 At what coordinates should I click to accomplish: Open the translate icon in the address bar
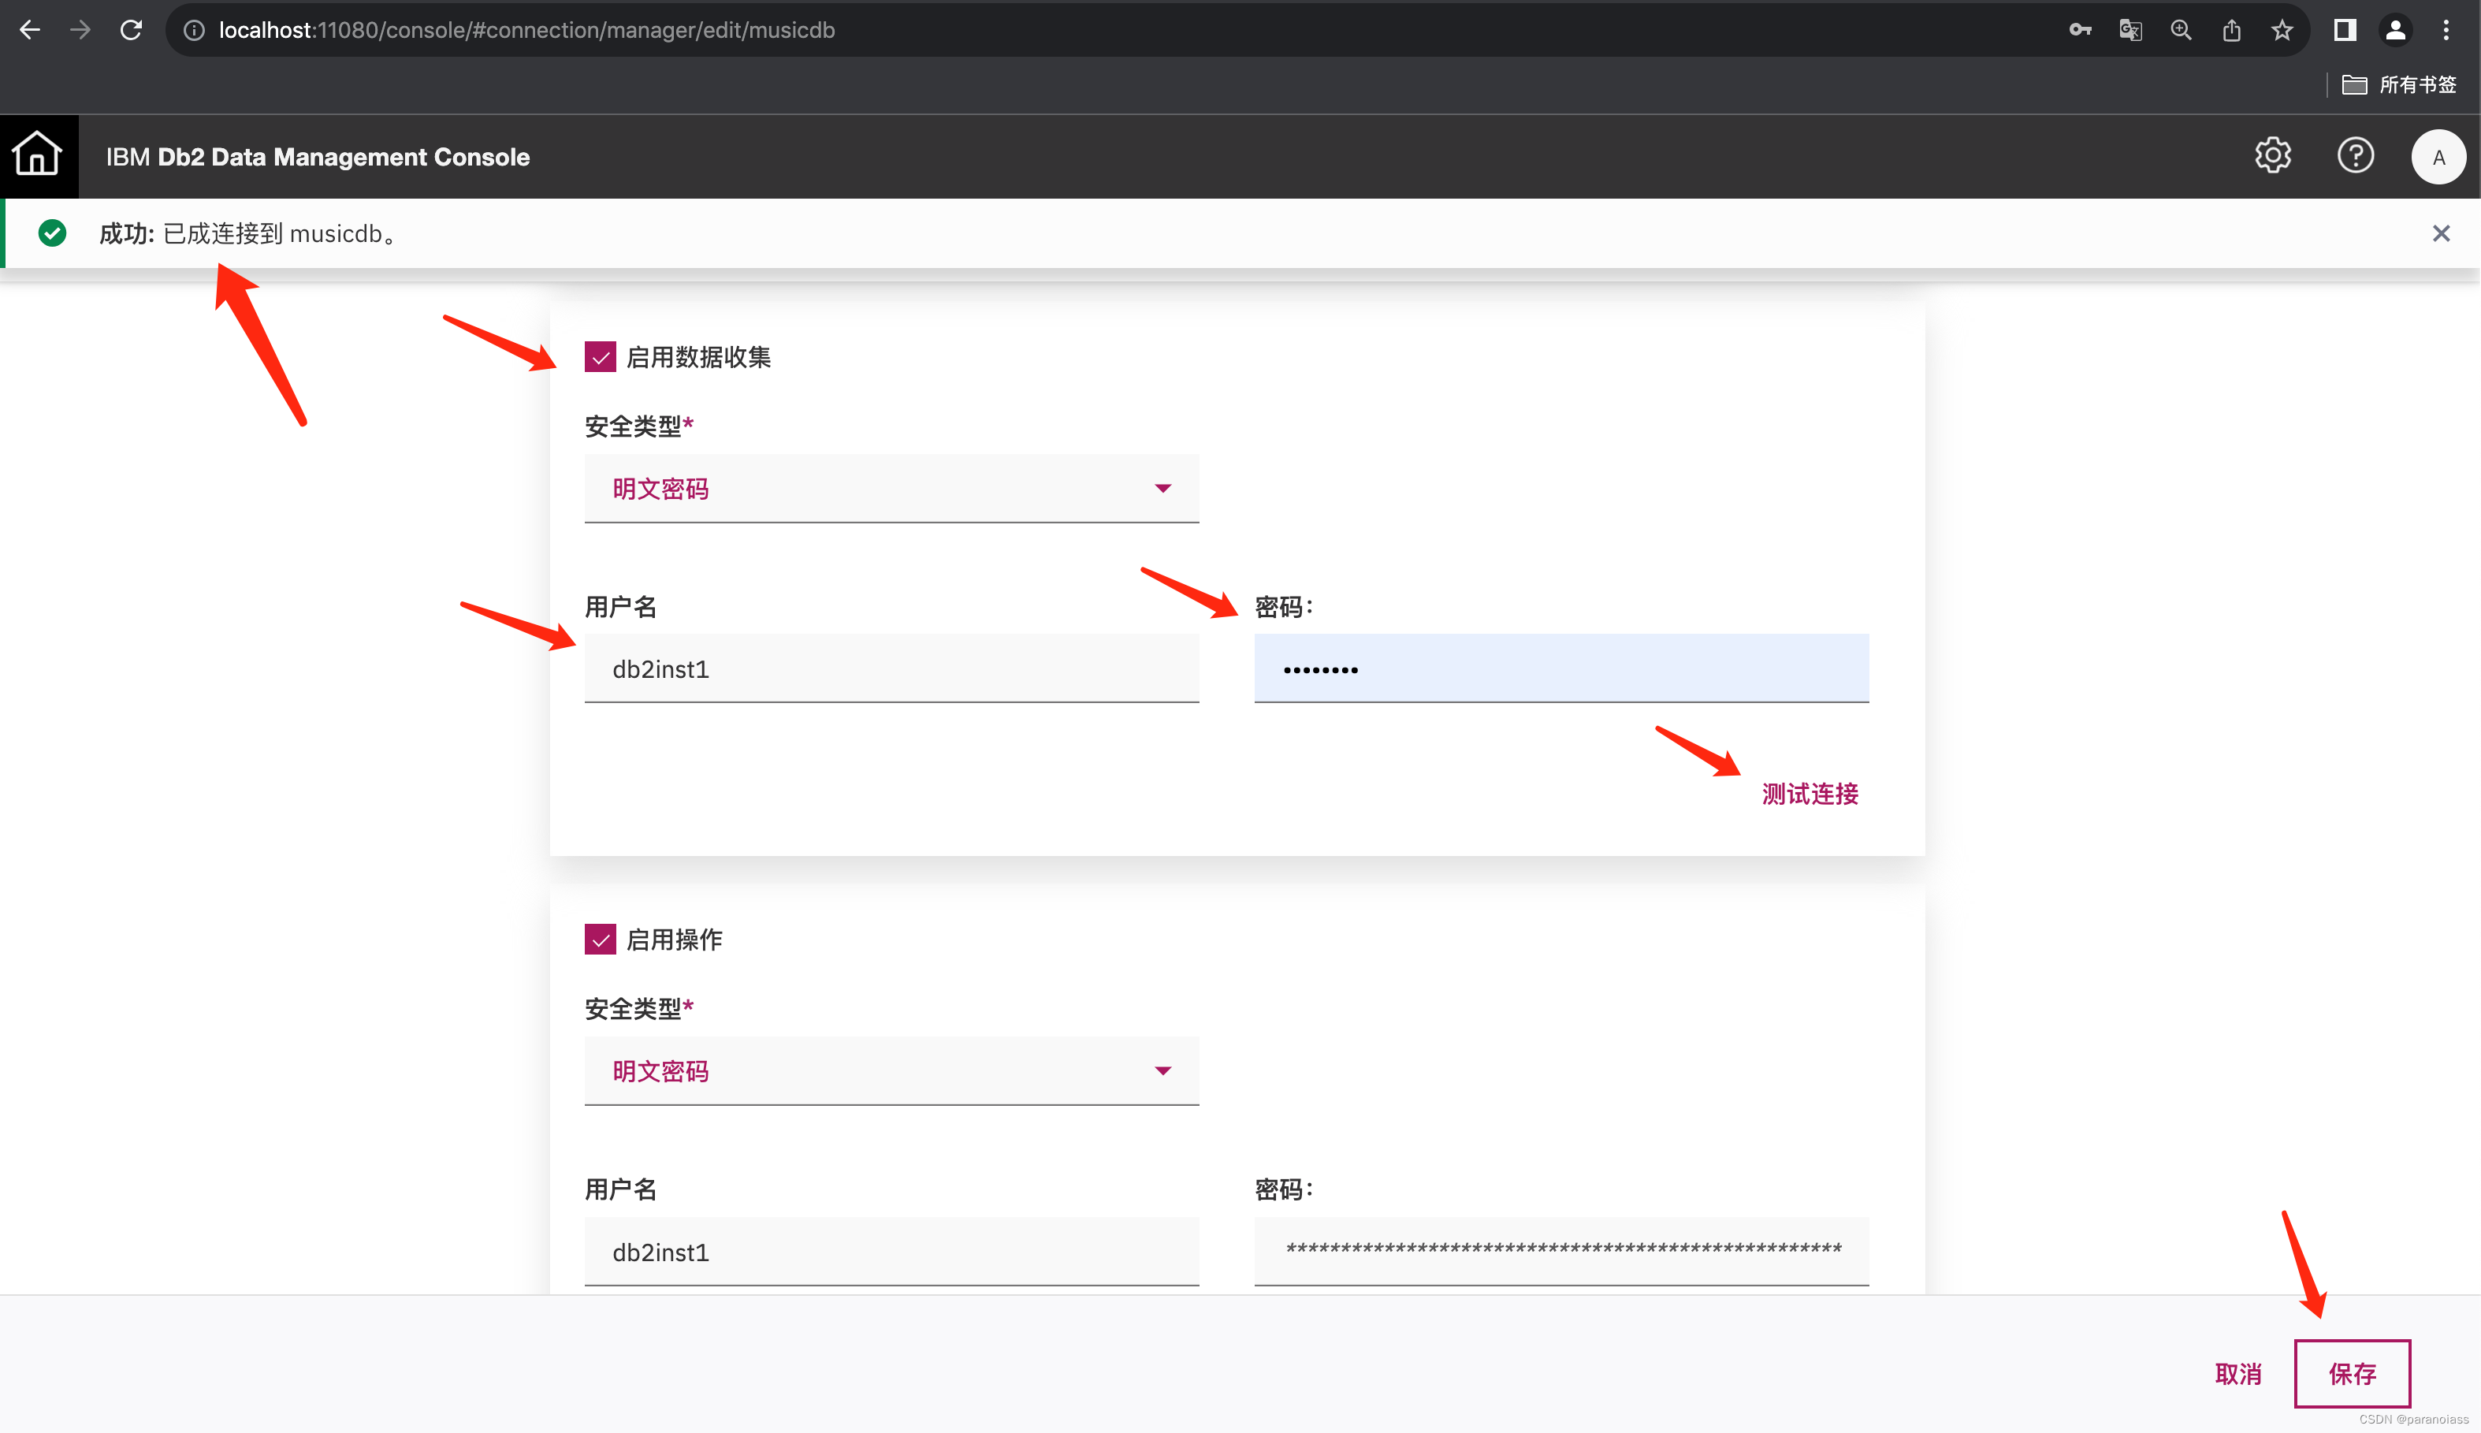click(2131, 29)
